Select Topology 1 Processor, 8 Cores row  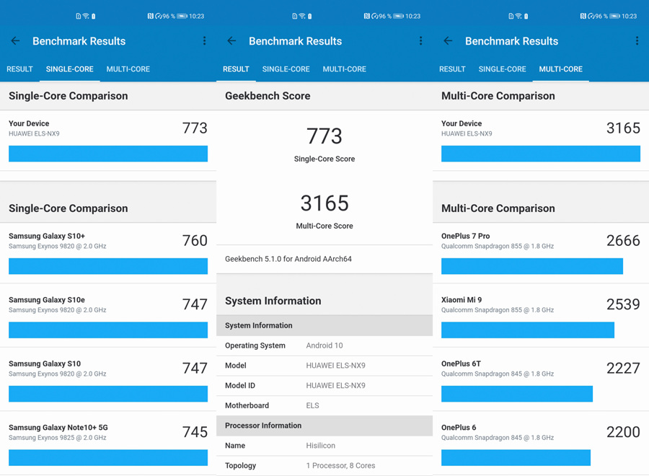point(324,466)
